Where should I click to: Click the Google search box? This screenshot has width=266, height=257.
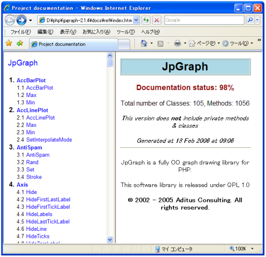(204, 20)
